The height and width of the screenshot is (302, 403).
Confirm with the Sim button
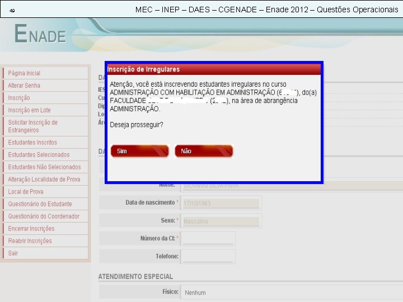click(139, 151)
